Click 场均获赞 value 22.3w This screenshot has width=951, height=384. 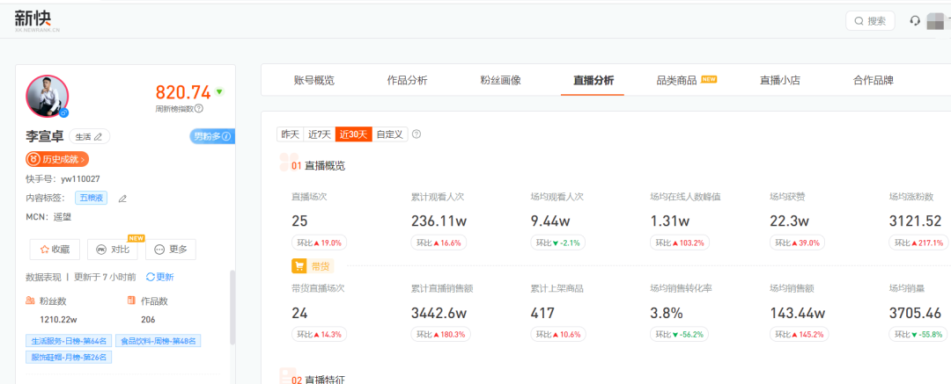tap(789, 222)
